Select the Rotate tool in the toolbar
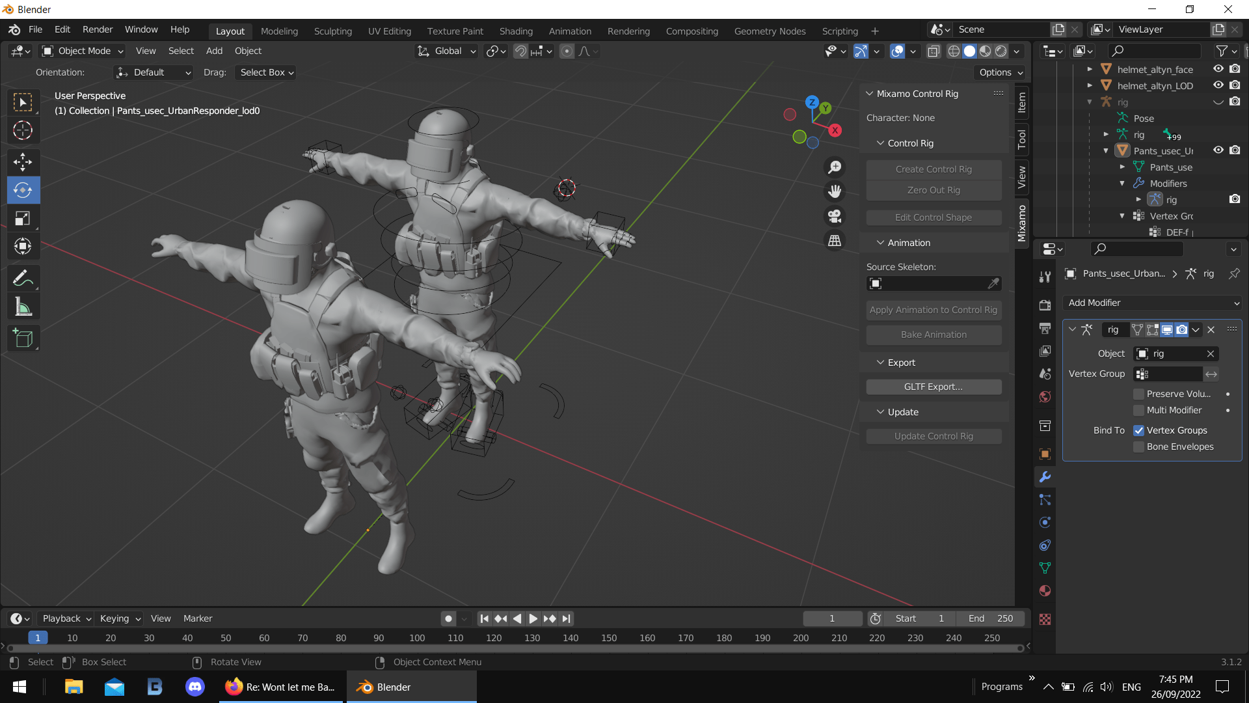 pos(23,190)
